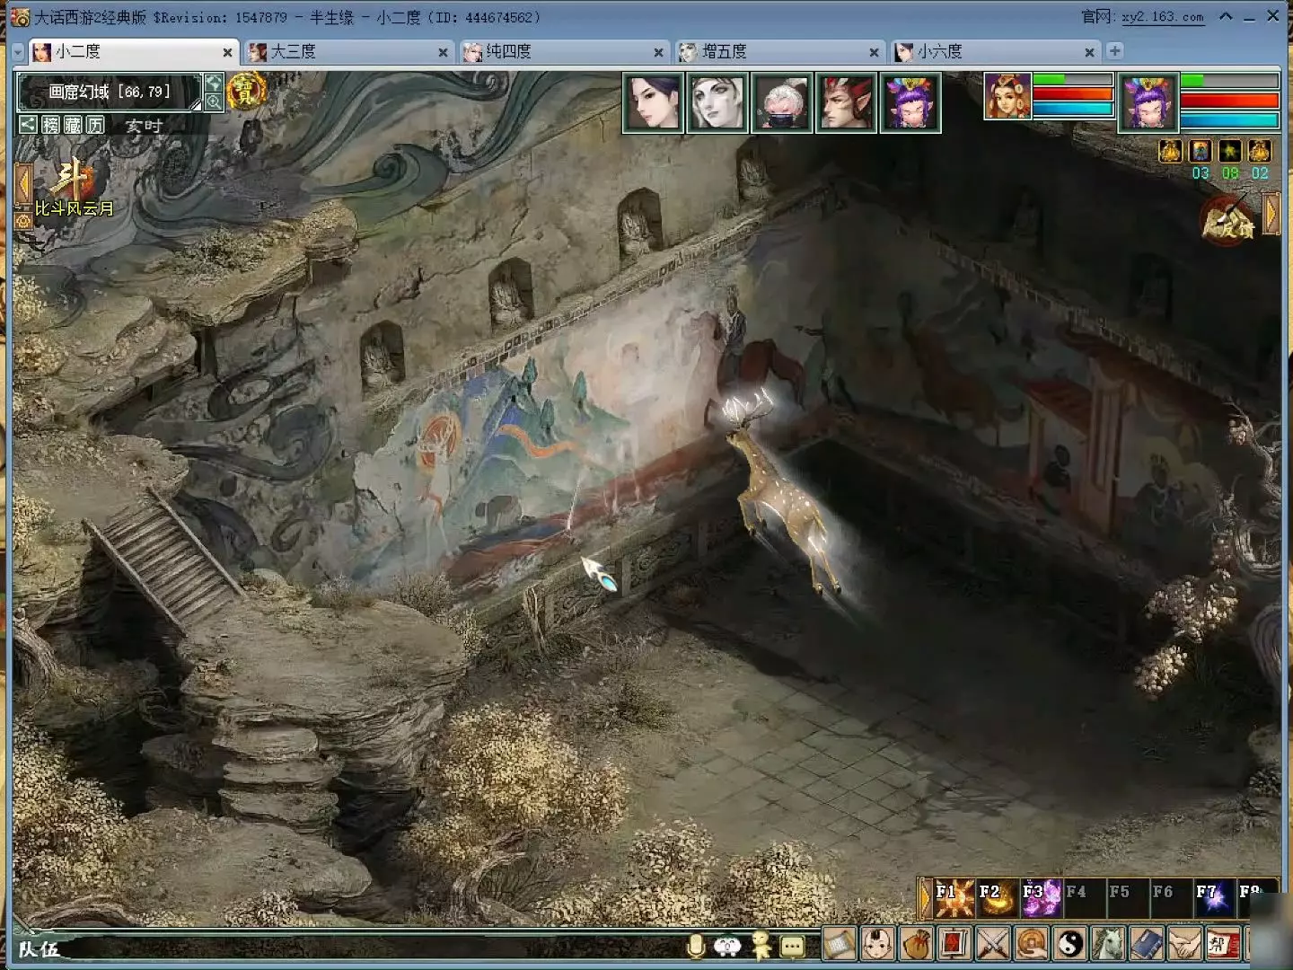Click the buff icon labeled 08

click(x=1230, y=151)
